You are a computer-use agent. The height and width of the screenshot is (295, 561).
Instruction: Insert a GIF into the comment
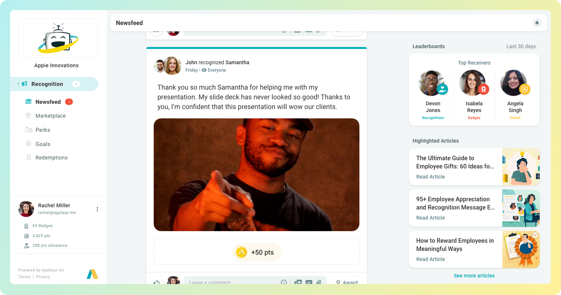pyautogui.click(x=309, y=282)
